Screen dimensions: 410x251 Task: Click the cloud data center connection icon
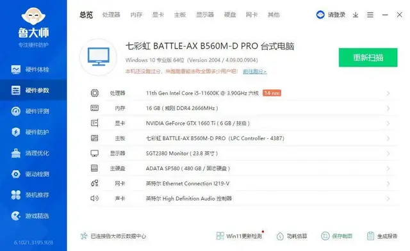pyautogui.click(x=84, y=236)
